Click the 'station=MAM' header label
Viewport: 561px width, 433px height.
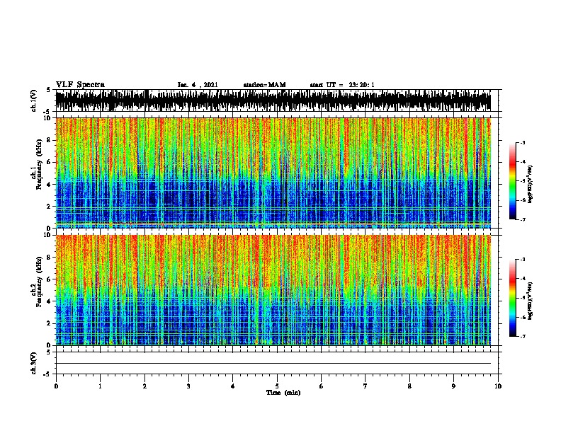[264, 85]
